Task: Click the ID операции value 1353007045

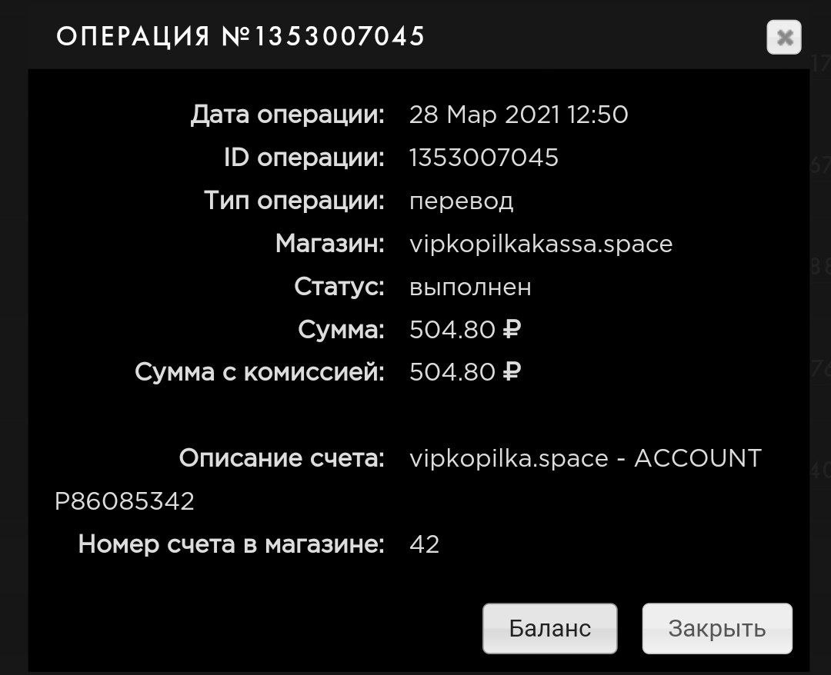Action: point(484,158)
